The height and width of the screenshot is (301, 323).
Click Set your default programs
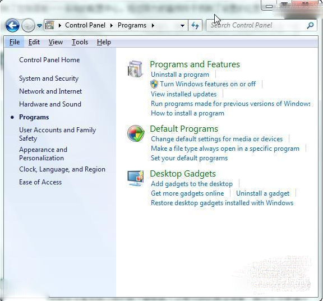189,158
